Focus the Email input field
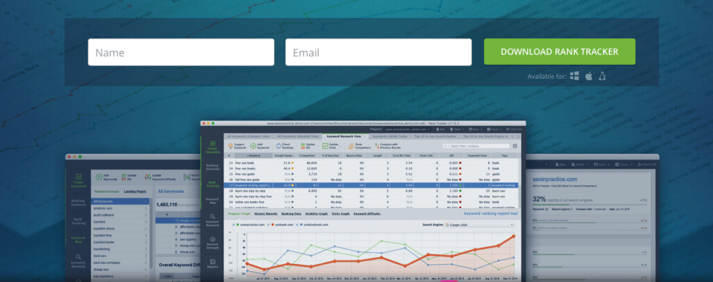This screenshot has height=282, width=713. (377, 53)
